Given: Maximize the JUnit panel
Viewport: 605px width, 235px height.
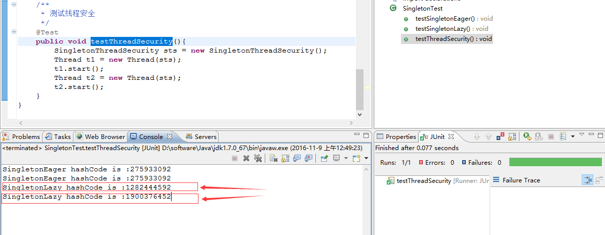Looking at the screenshot, I should (601, 135).
